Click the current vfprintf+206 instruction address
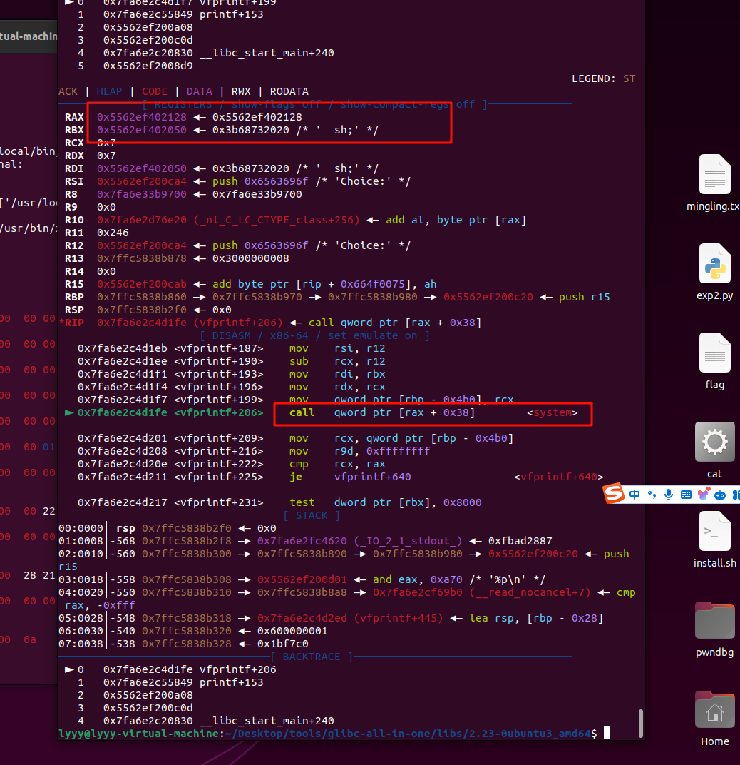The height and width of the screenshot is (765, 740). [x=122, y=412]
